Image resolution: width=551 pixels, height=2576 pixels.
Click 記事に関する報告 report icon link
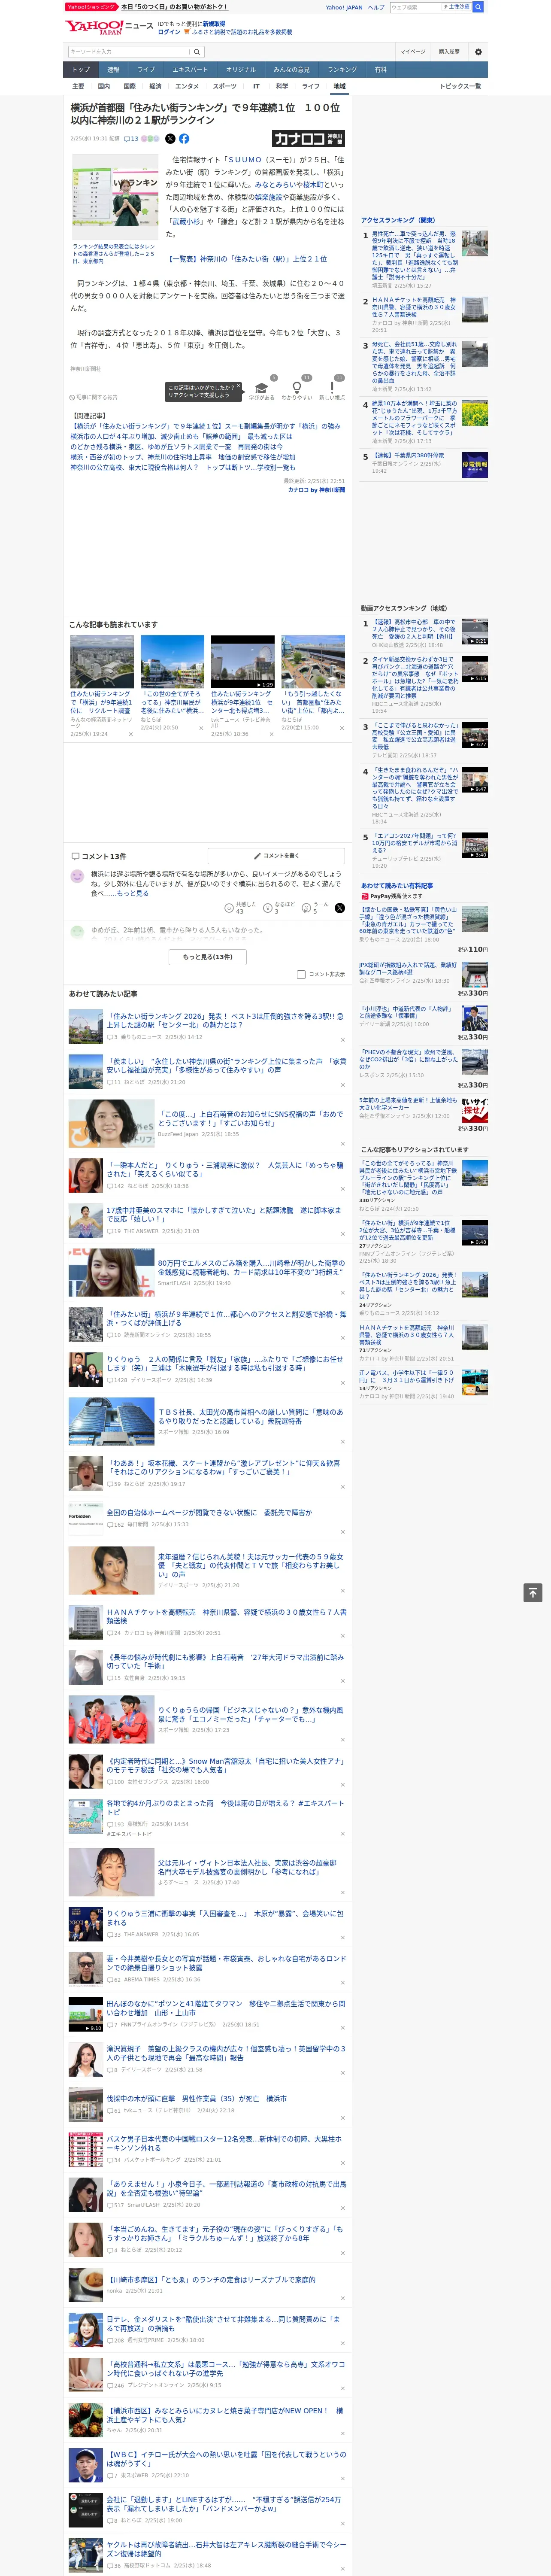pyautogui.click(x=93, y=397)
